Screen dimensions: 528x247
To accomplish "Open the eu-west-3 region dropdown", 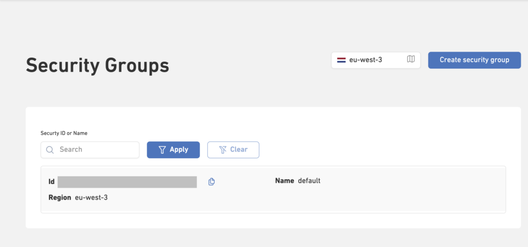I will pos(376,60).
